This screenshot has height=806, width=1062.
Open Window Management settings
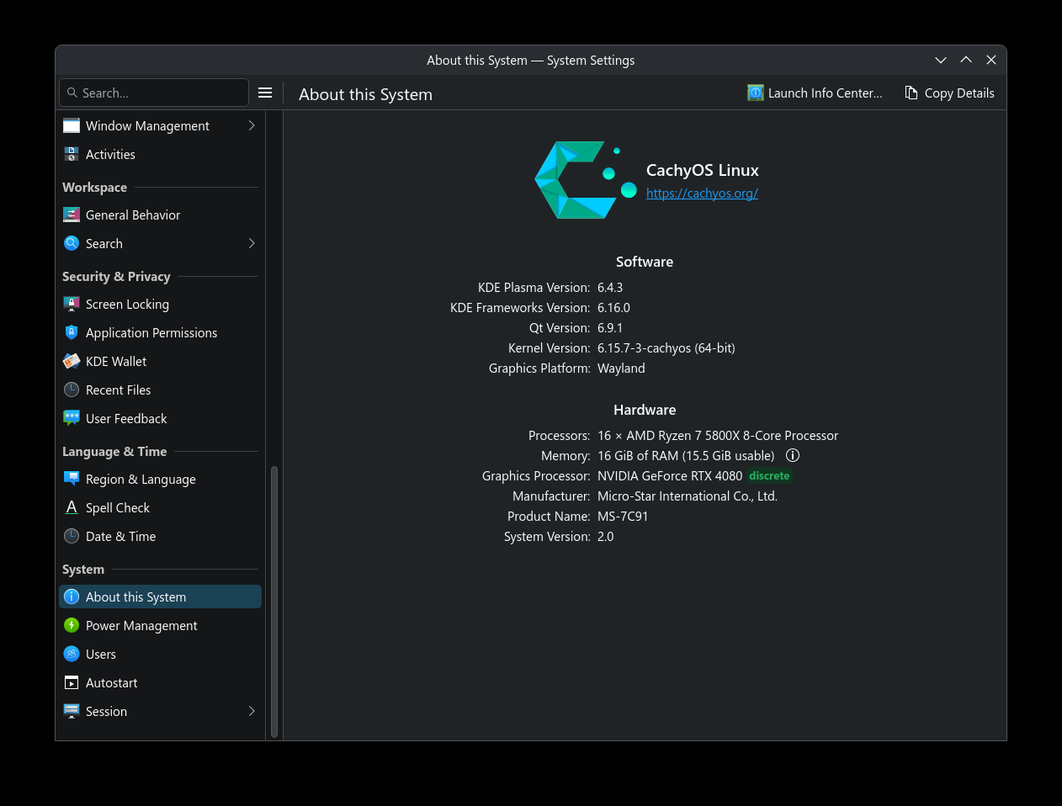160,125
